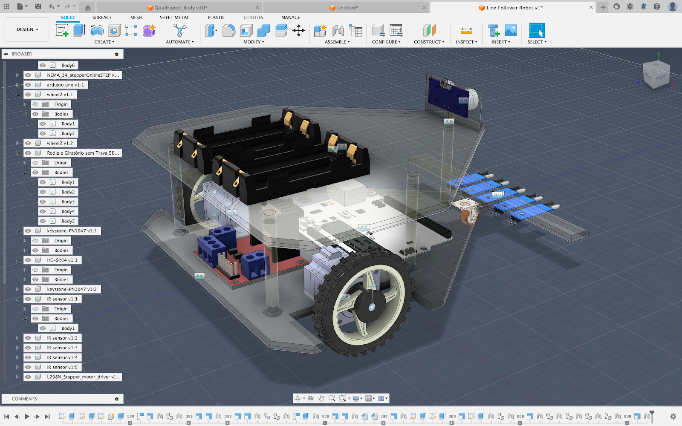Hide the L298N_Stepper_motor_driver component
This screenshot has height=426, width=682.
[28, 377]
